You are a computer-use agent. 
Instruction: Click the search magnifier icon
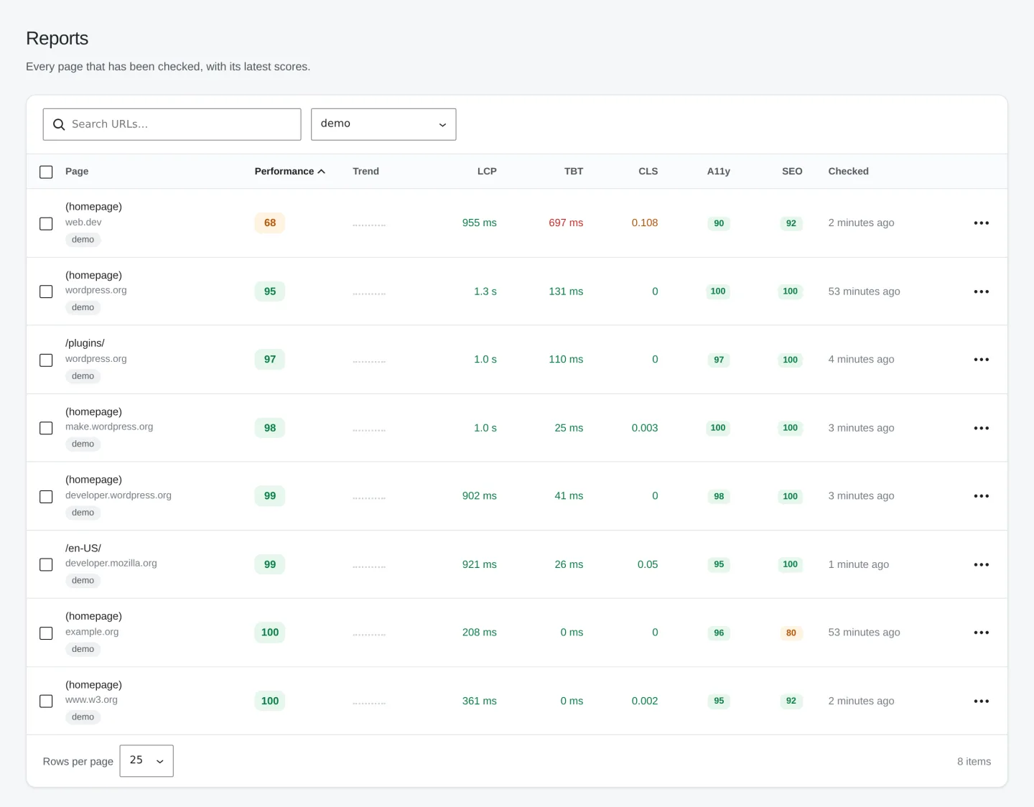59,124
